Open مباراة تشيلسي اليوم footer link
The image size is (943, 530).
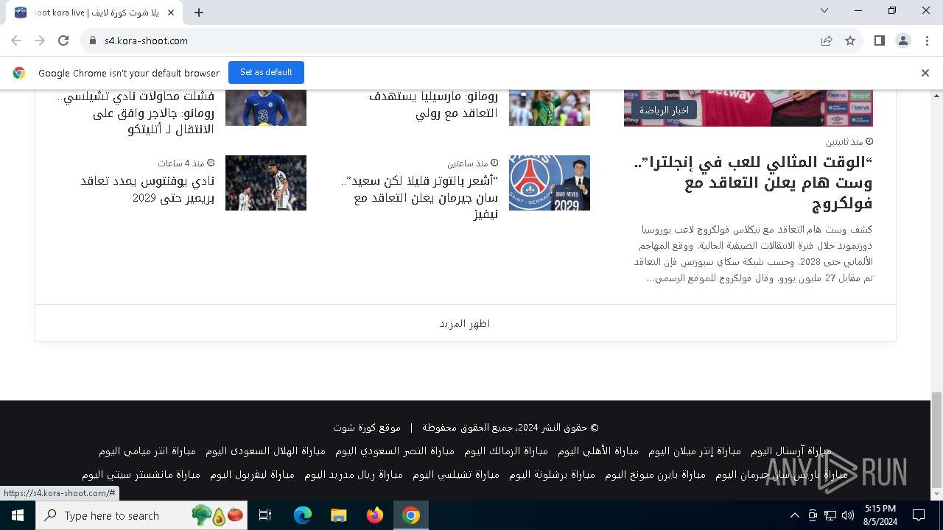(x=455, y=475)
